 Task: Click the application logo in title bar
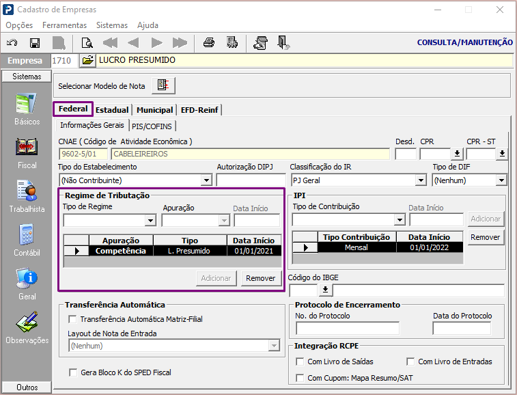pos(8,10)
